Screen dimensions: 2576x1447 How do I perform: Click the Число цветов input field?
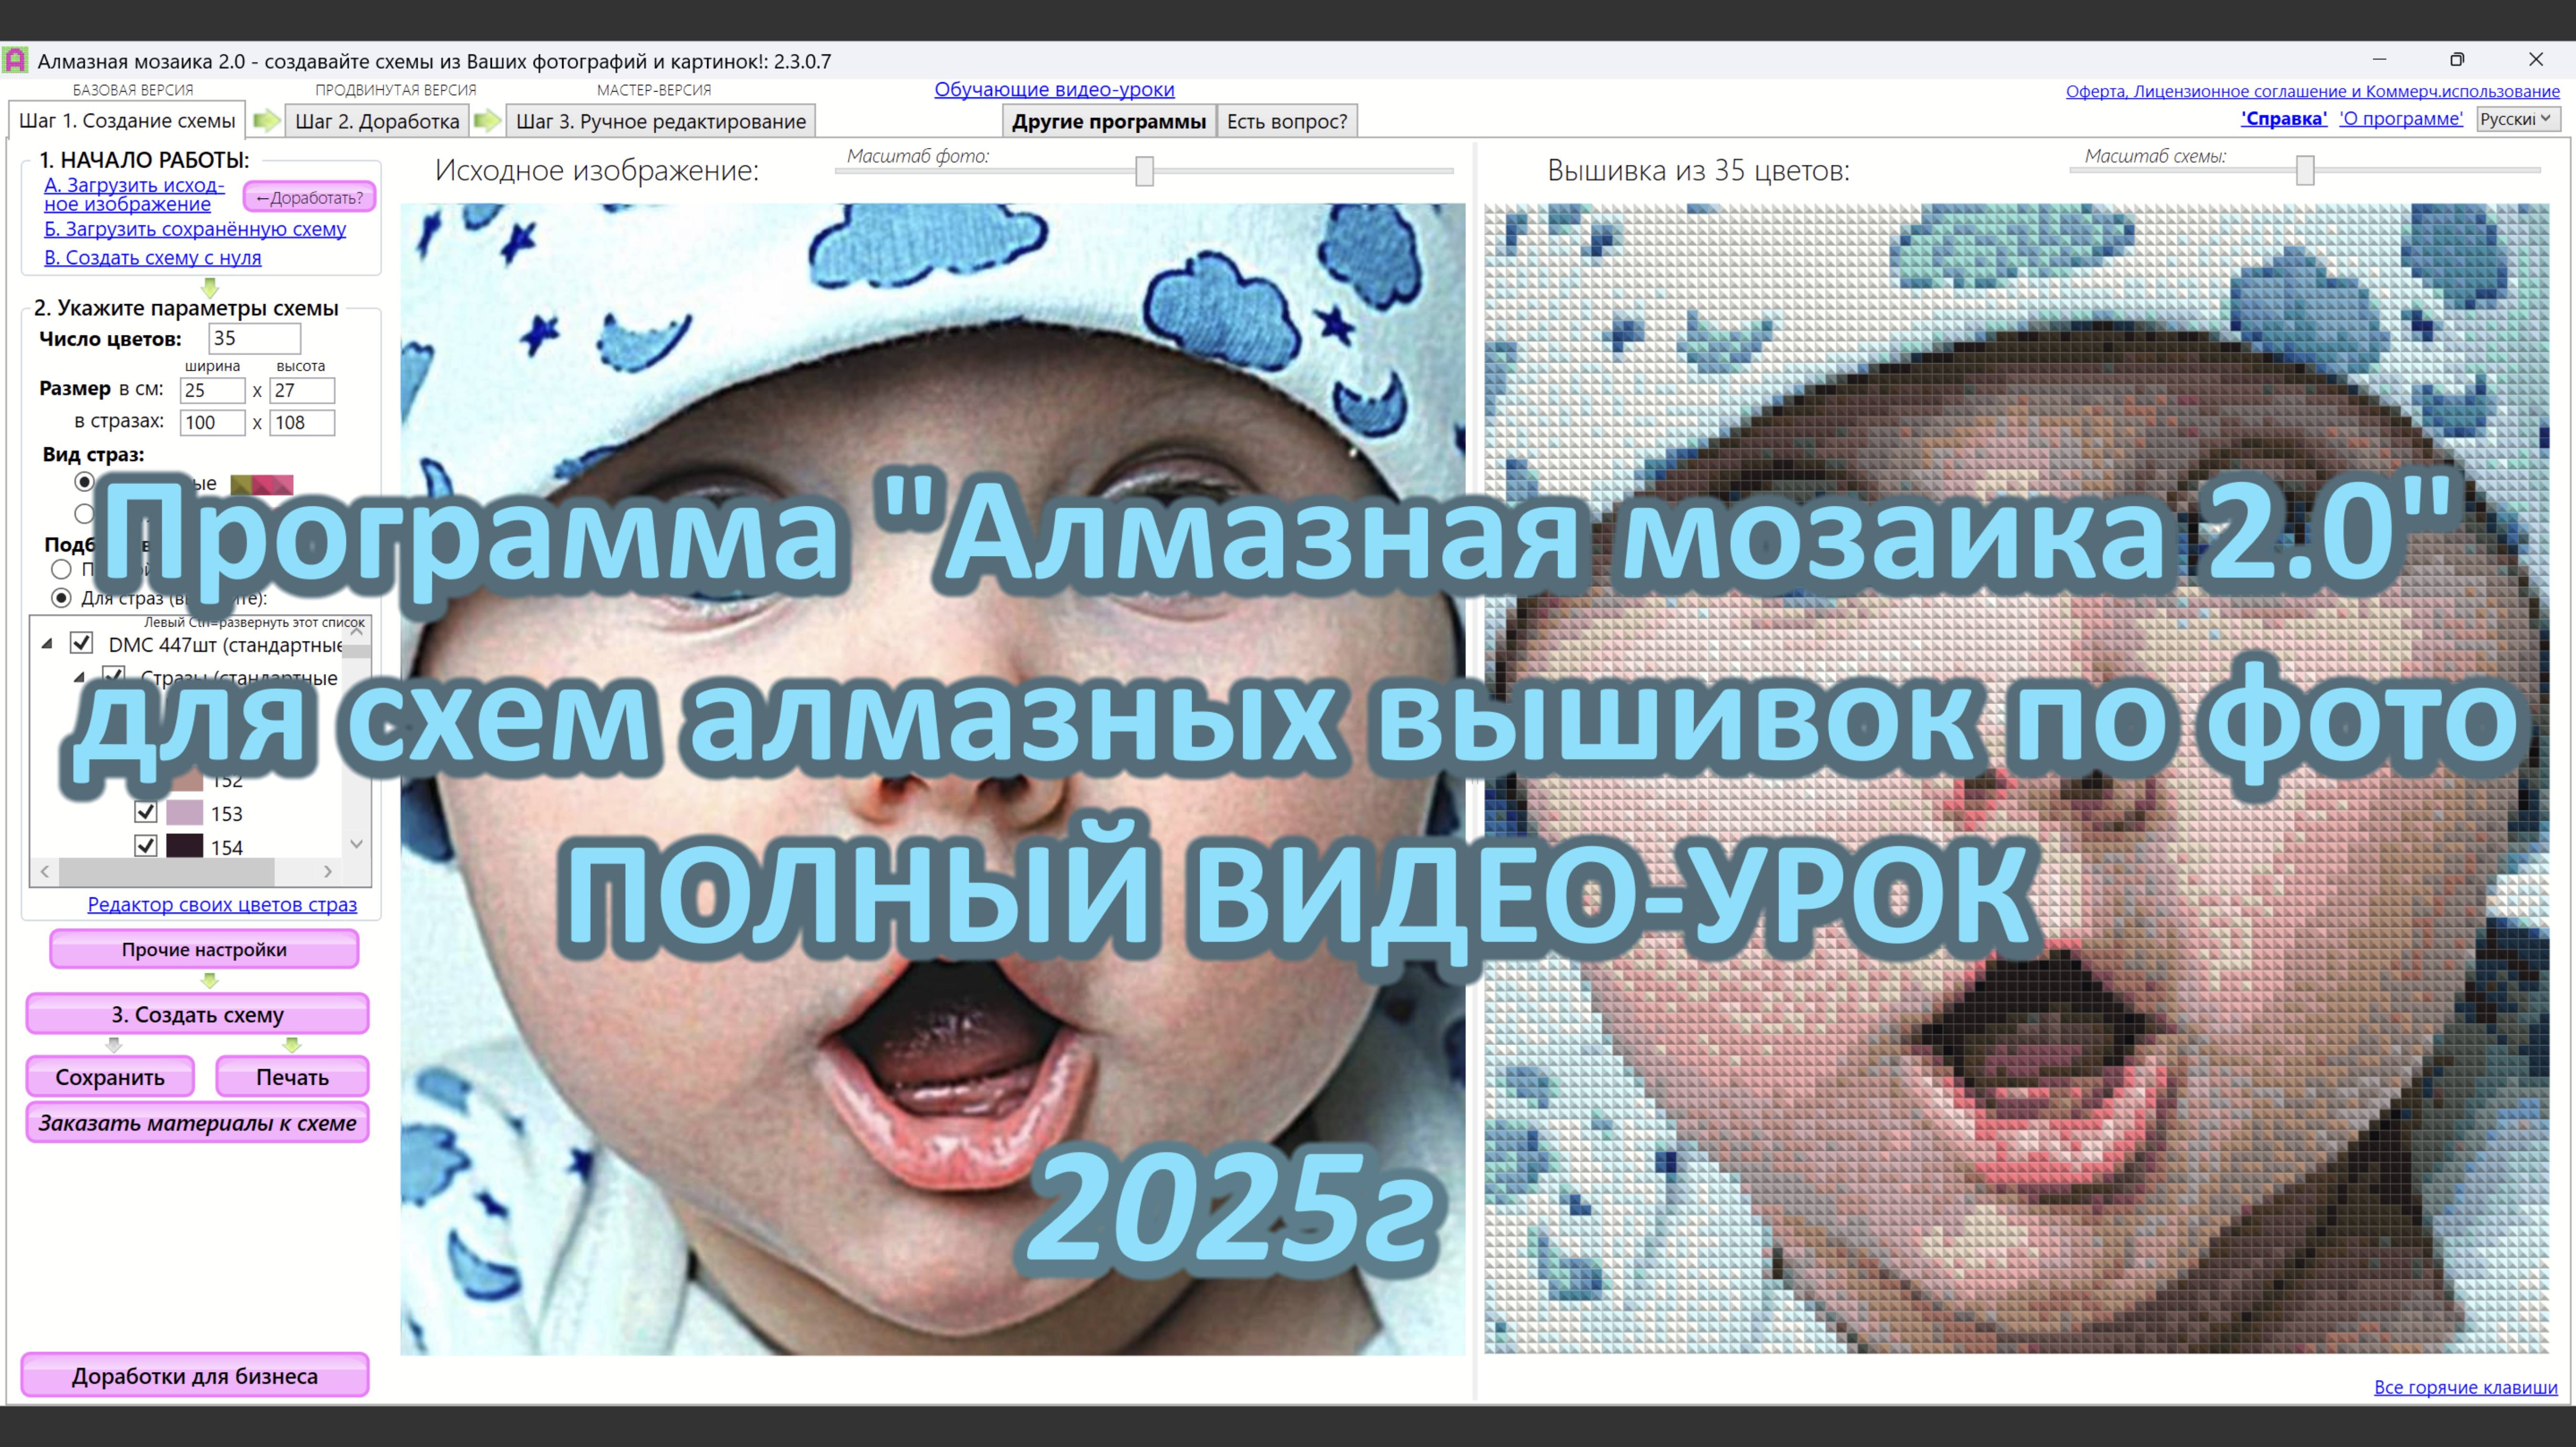coord(253,338)
